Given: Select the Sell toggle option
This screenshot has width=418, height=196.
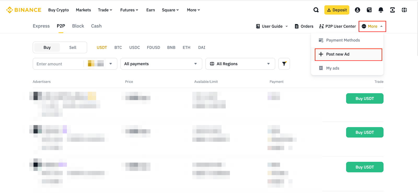Looking at the screenshot, I should (x=73, y=47).
